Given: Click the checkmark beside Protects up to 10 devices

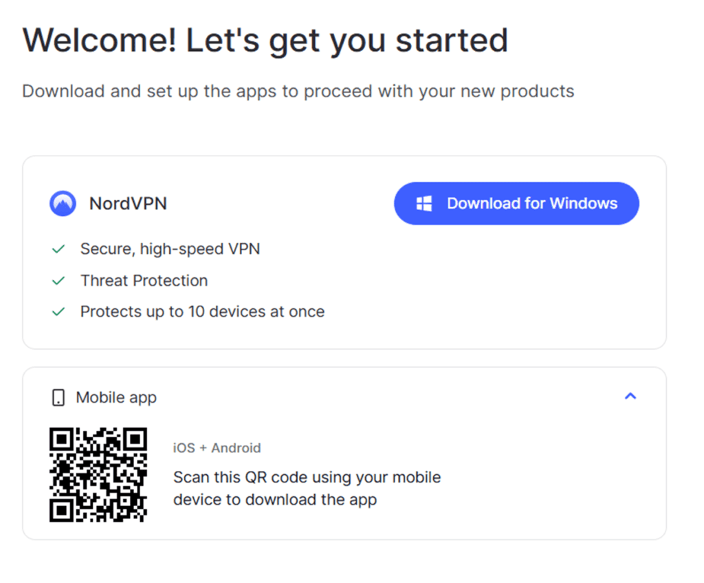Looking at the screenshot, I should pyautogui.click(x=58, y=312).
